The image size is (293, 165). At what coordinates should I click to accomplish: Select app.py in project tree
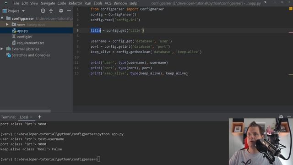point(22,31)
